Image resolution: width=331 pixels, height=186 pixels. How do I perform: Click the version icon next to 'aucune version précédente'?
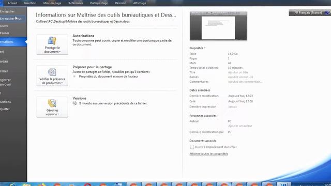click(x=74, y=103)
